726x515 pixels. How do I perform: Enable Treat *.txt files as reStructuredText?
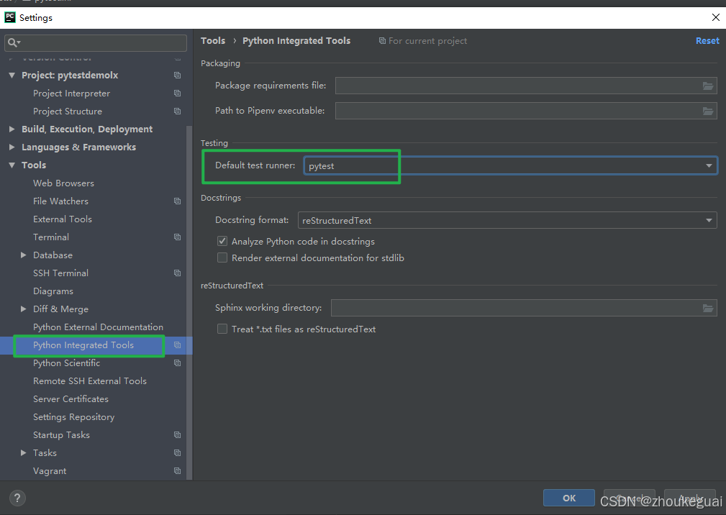222,329
